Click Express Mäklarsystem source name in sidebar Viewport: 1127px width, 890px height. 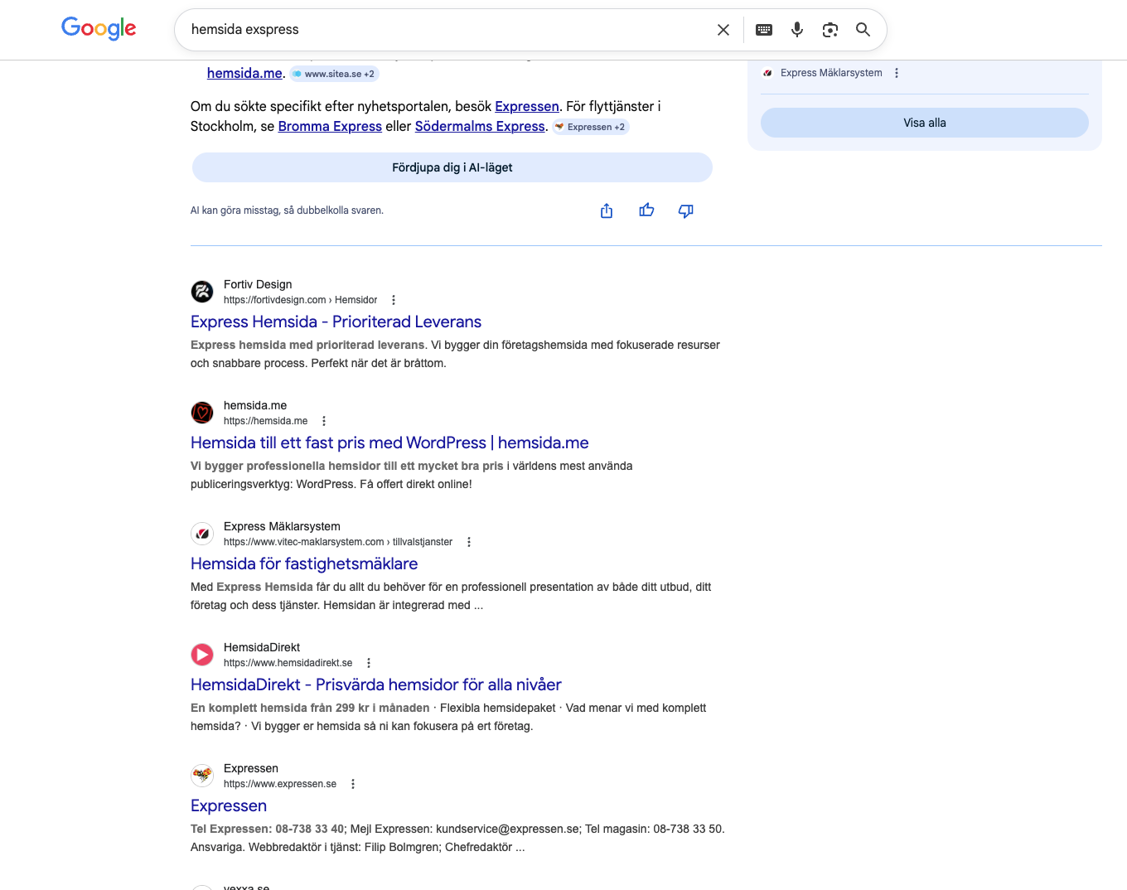click(x=831, y=73)
